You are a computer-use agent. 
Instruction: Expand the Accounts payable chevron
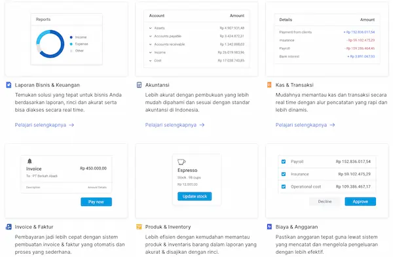coord(151,36)
